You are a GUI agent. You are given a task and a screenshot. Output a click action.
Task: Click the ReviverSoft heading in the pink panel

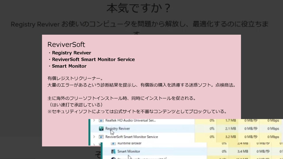click(x=66, y=44)
